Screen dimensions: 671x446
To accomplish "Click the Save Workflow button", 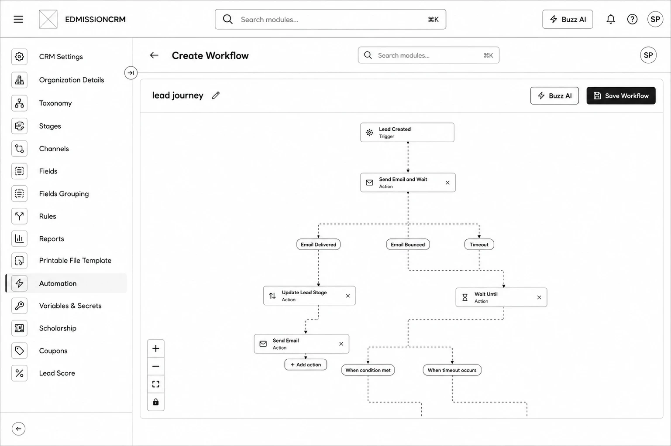I will pyautogui.click(x=621, y=95).
